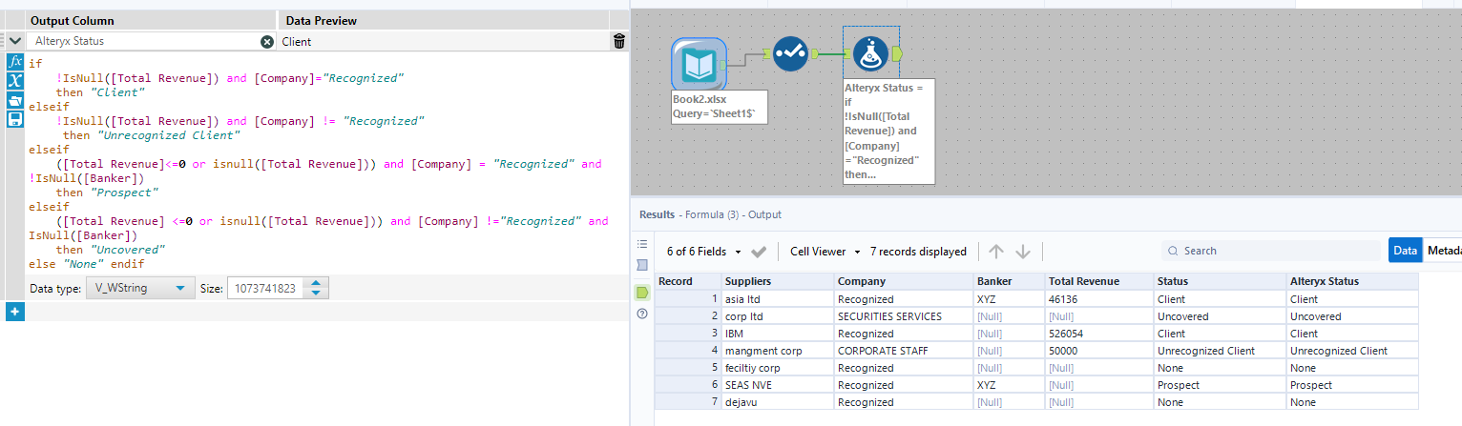Open the fx functions list
The image size is (1462, 426).
[14, 62]
